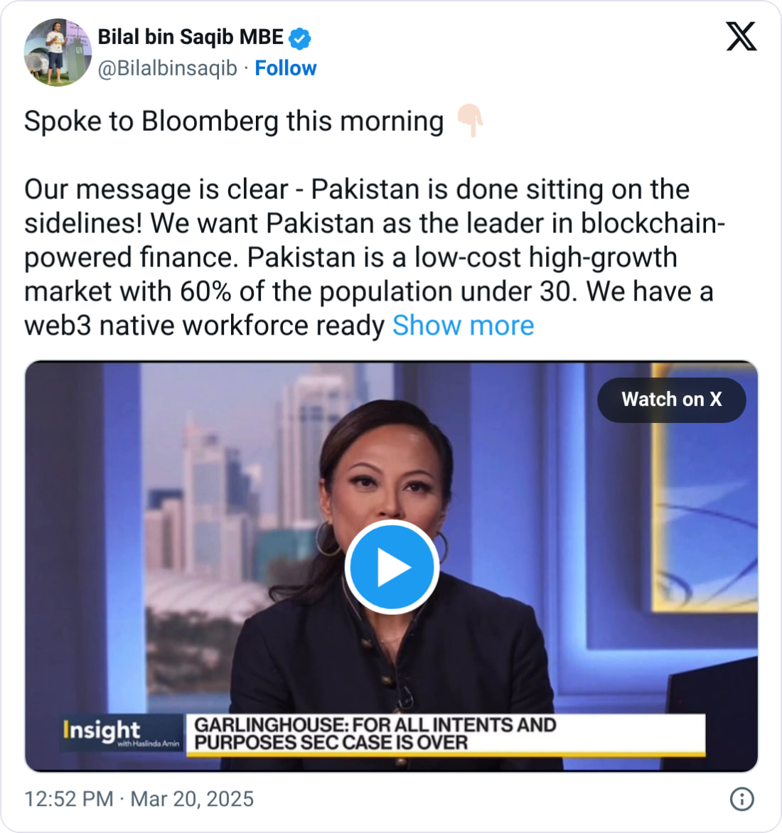Open the 12:52 PM Mar 20, 2025 timestamp

click(x=139, y=799)
